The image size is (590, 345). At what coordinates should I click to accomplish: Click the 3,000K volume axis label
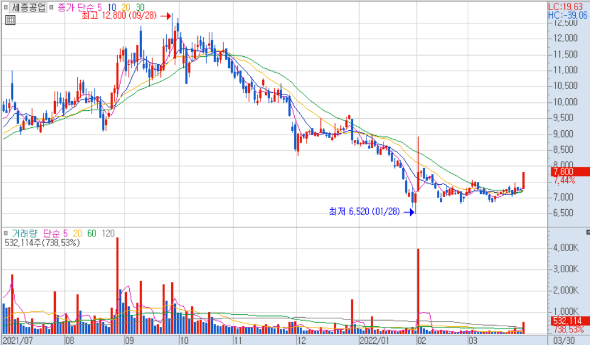566,269
